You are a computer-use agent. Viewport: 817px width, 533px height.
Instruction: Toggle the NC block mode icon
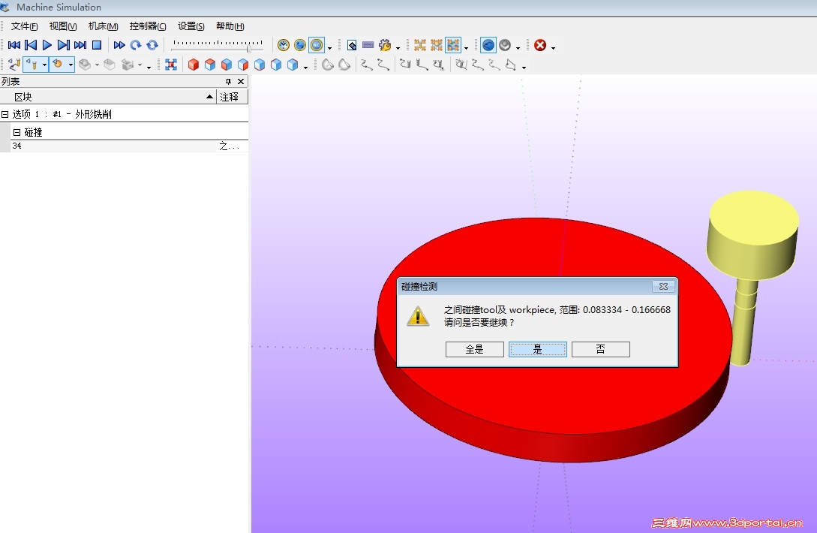(317, 45)
